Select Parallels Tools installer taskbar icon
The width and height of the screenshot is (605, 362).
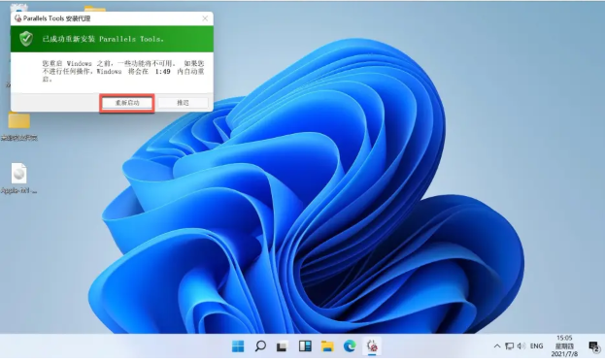pyautogui.click(x=372, y=346)
